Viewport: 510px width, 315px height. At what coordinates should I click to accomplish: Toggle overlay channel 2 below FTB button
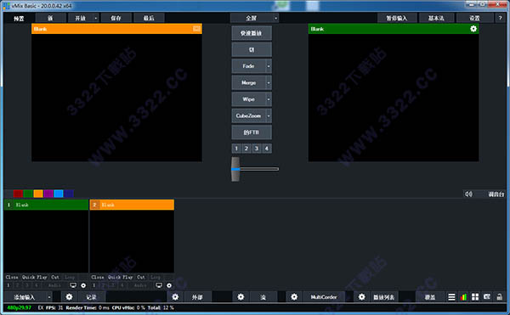(x=246, y=149)
